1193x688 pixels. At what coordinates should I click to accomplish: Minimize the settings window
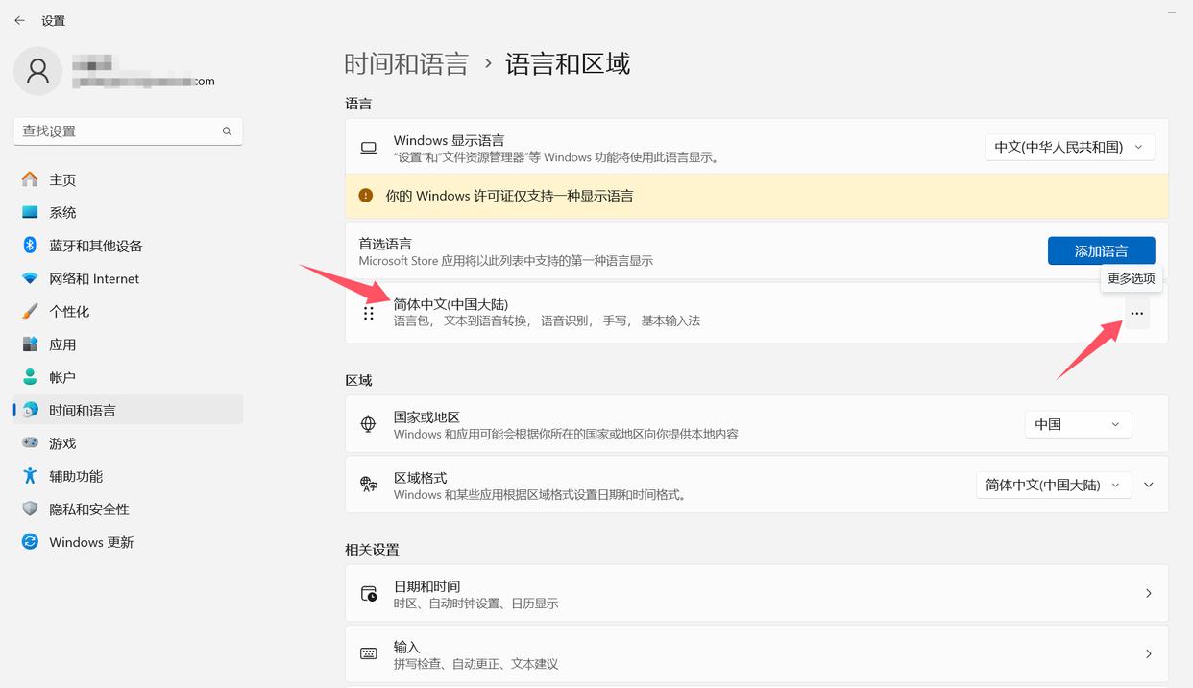1174,12
